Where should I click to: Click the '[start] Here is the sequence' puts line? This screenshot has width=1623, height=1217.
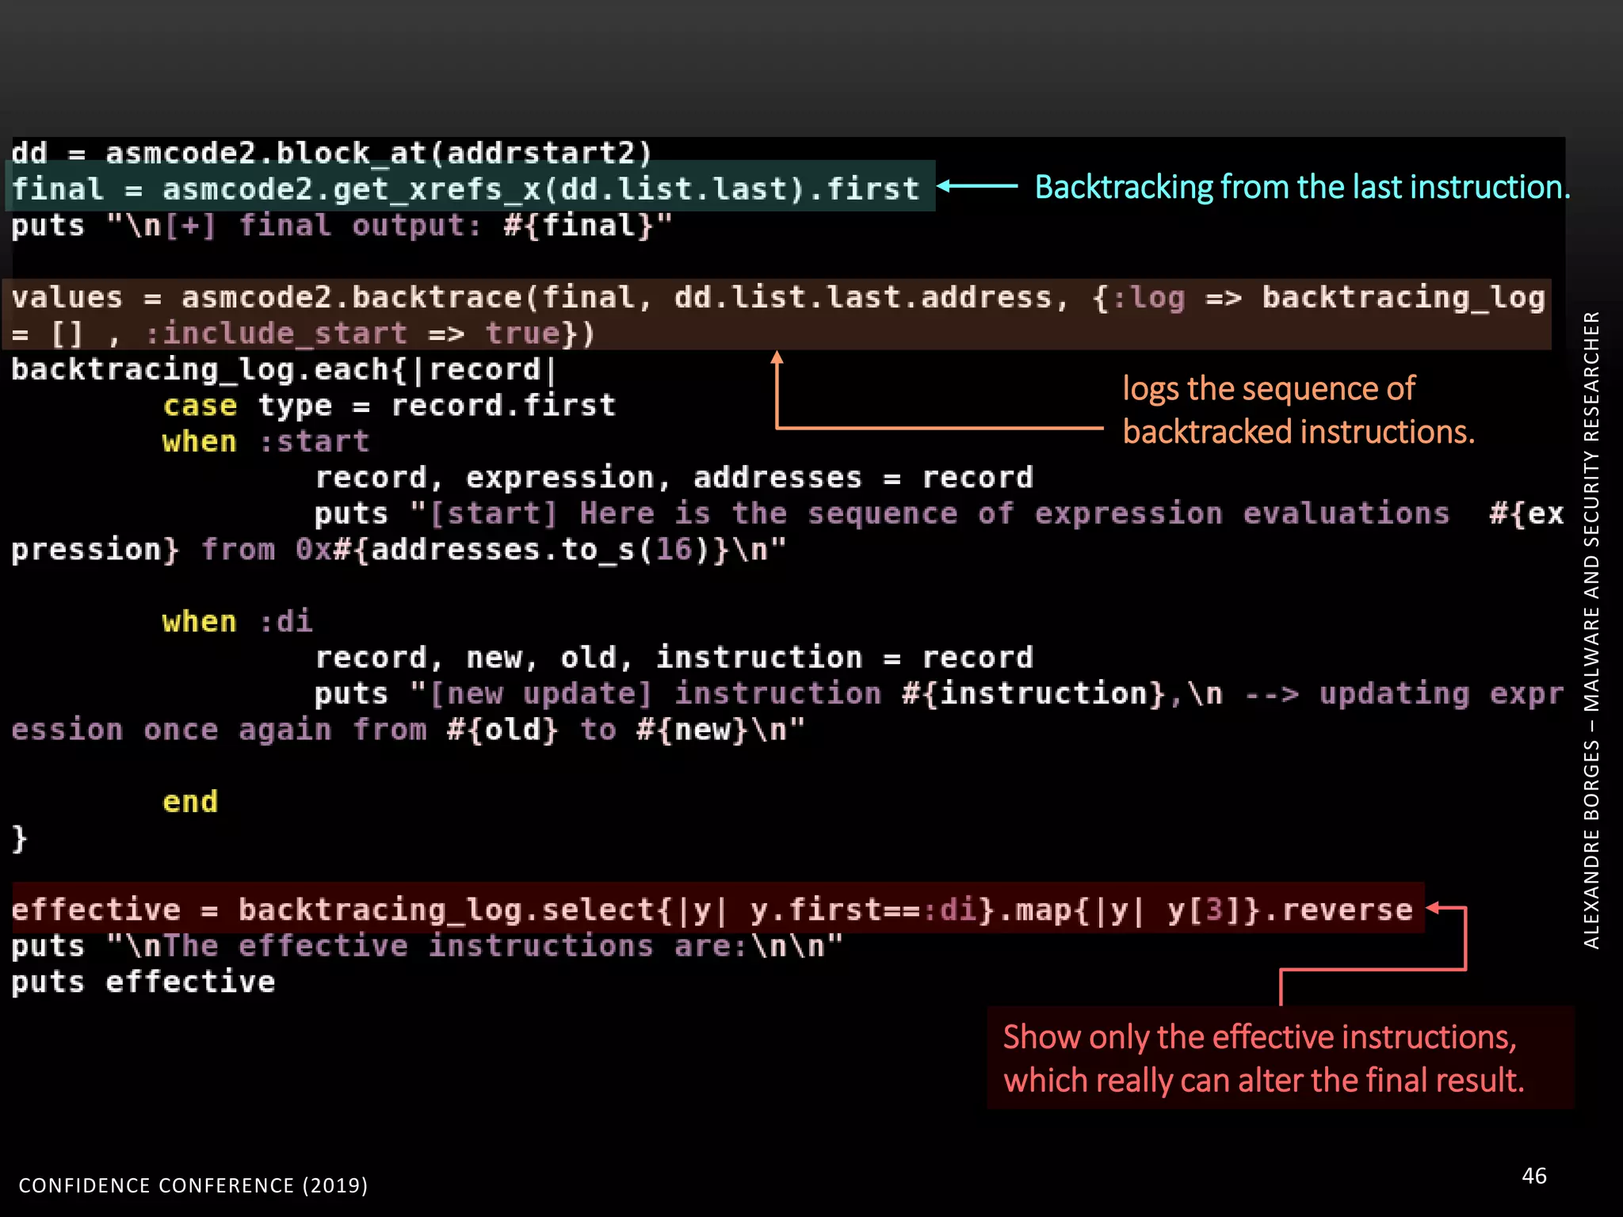pos(939,513)
